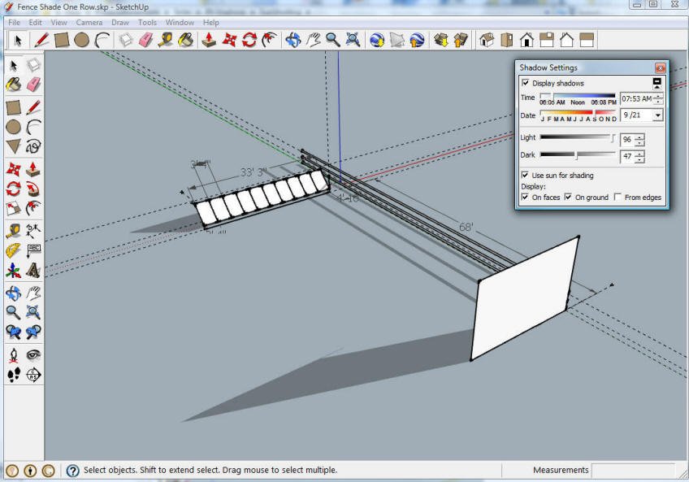The width and height of the screenshot is (689, 482).
Task: Increase the Light value stepper
Action: tap(639, 136)
